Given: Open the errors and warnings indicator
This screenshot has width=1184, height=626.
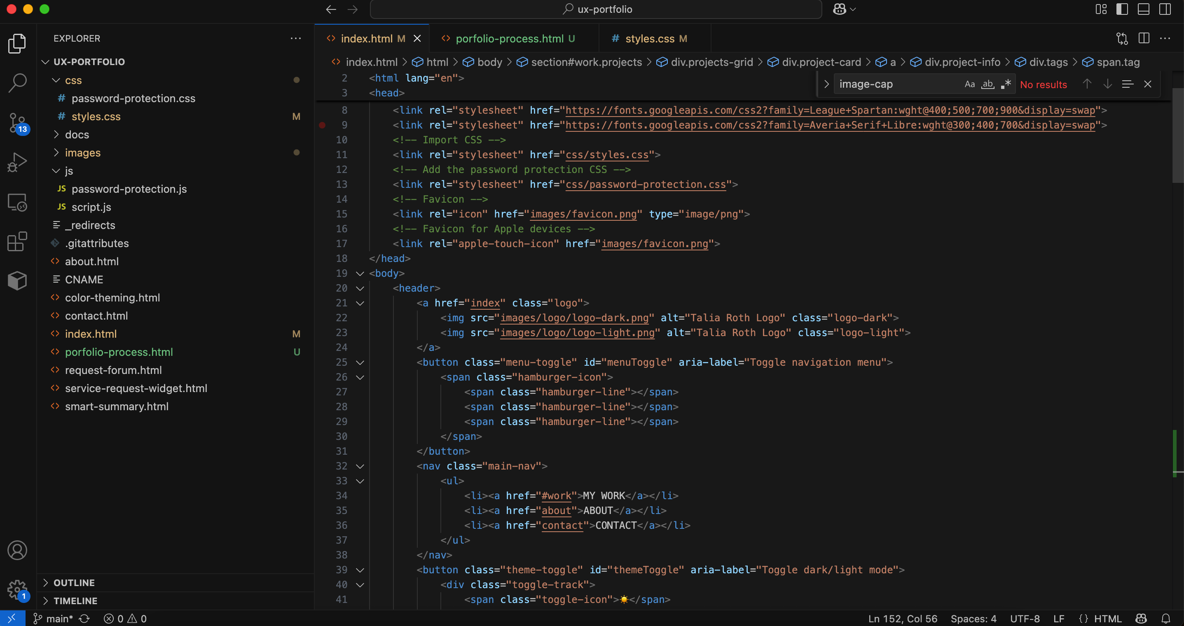Looking at the screenshot, I should (x=126, y=619).
